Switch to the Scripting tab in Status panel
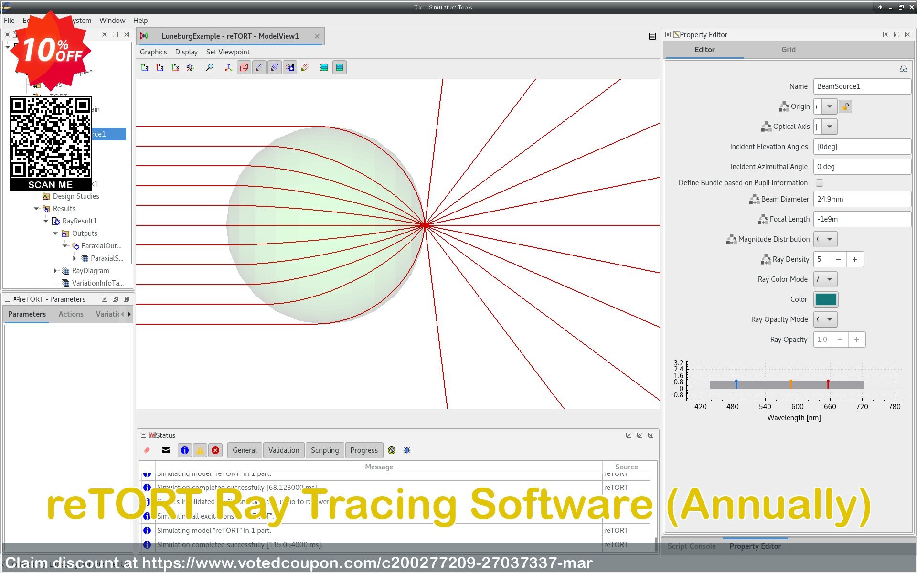The height and width of the screenshot is (573, 917). click(323, 450)
